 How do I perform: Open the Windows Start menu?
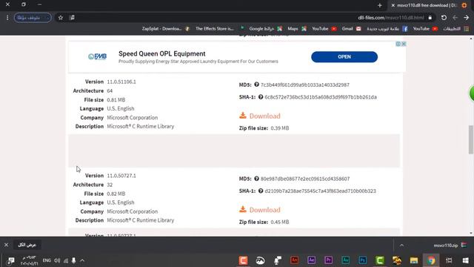pyautogui.click(x=466, y=260)
